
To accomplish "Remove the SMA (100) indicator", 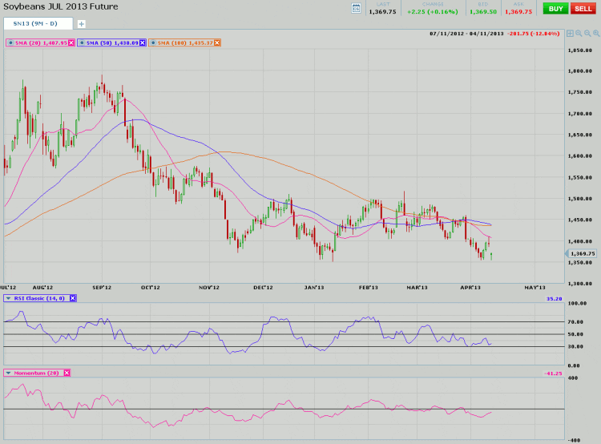I will [x=217, y=42].
